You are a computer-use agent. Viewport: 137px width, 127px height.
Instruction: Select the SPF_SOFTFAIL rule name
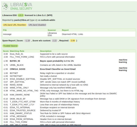(17, 82)
